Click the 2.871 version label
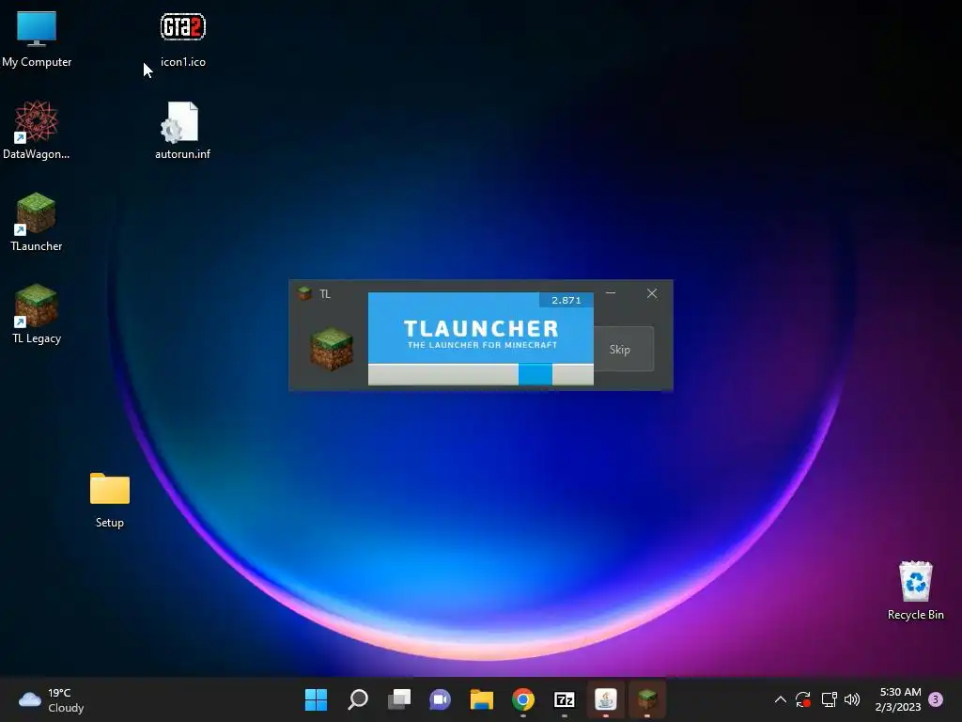The height and width of the screenshot is (722, 962). [x=566, y=300]
